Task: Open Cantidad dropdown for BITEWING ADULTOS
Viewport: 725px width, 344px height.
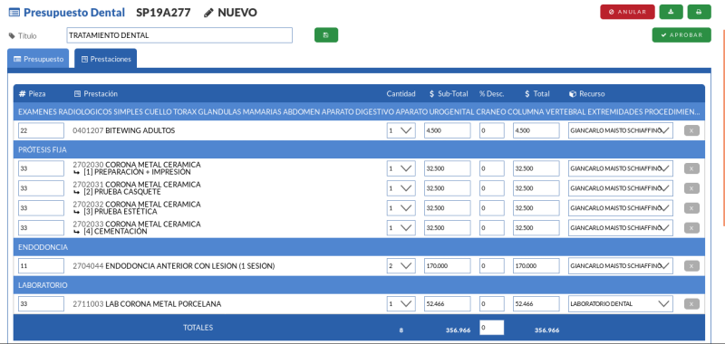Action: click(401, 130)
